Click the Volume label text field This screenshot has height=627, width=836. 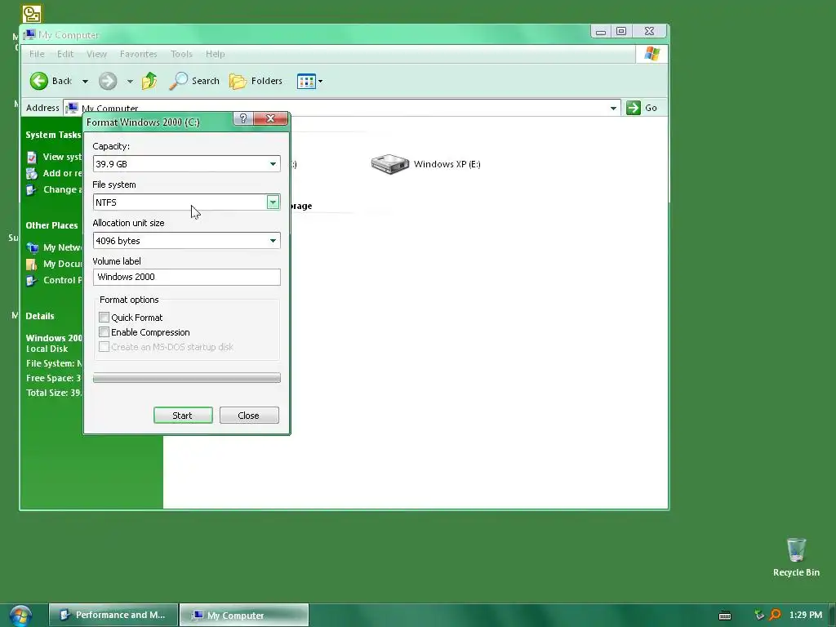(x=187, y=277)
